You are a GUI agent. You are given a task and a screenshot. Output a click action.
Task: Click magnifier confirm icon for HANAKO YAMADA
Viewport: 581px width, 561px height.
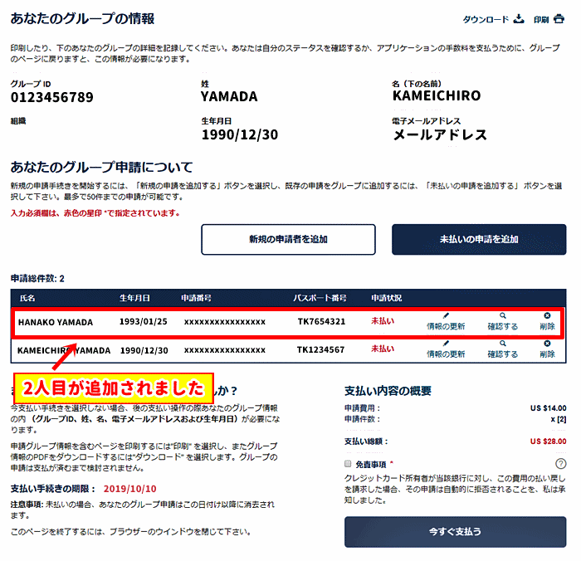(503, 316)
